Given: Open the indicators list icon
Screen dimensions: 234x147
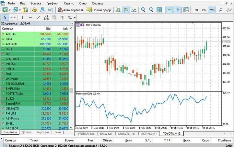Looking at the screenshot, I should point(186,10).
